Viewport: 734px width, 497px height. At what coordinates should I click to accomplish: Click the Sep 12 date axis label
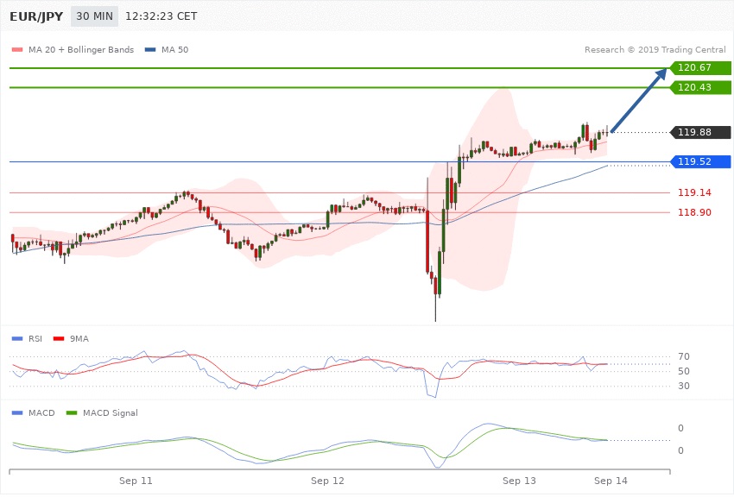coord(327,481)
